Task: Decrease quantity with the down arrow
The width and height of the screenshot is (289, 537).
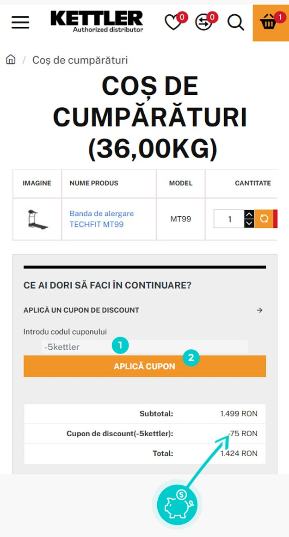Action: pos(249,223)
